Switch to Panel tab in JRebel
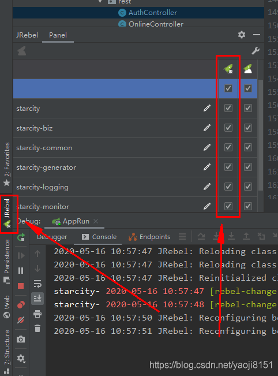Image resolution: width=278 pixels, height=376 pixels. (58, 35)
